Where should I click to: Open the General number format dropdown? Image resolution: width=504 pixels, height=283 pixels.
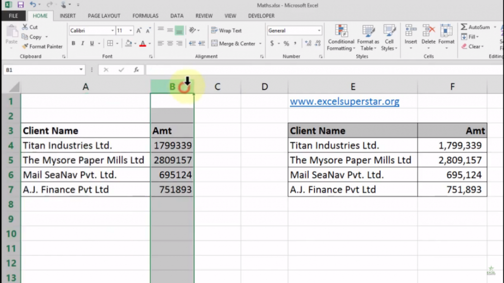(319, 31)
